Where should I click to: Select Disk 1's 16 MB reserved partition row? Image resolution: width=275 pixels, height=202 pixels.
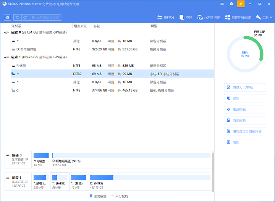coord(112,82)
